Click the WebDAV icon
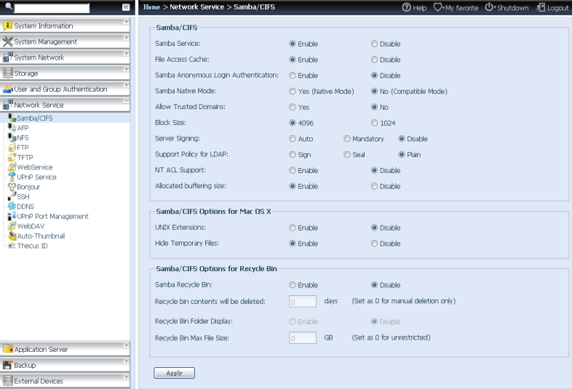This screenshot has width=572, height=389. 12,226
